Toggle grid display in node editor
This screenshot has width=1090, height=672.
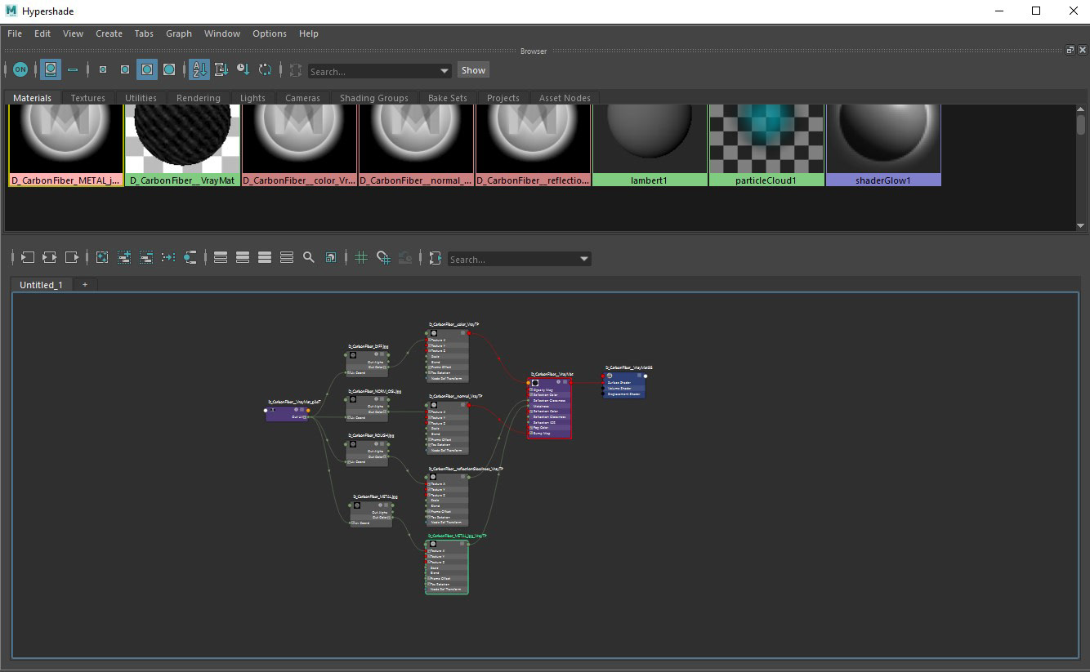[361, 257]
